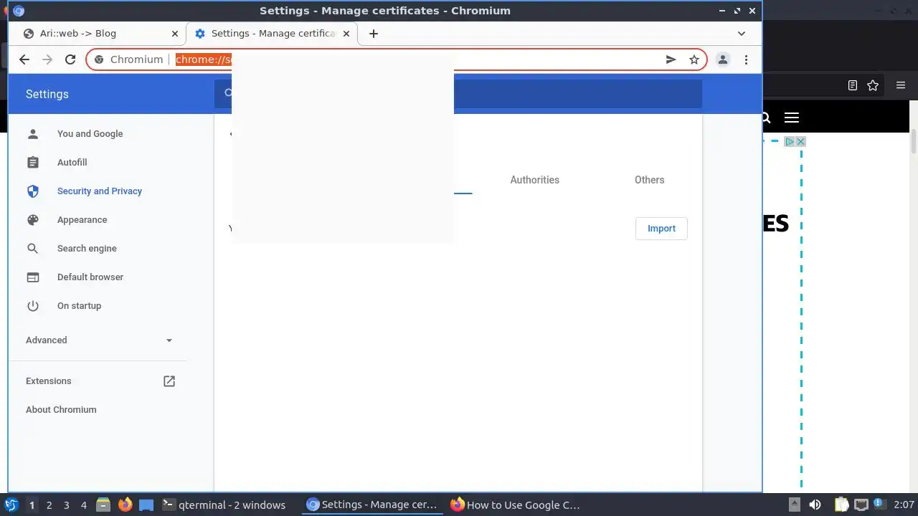Open the Lubuntu start menu icon
This screenshot has height=516, width=918.
point(11,505)
